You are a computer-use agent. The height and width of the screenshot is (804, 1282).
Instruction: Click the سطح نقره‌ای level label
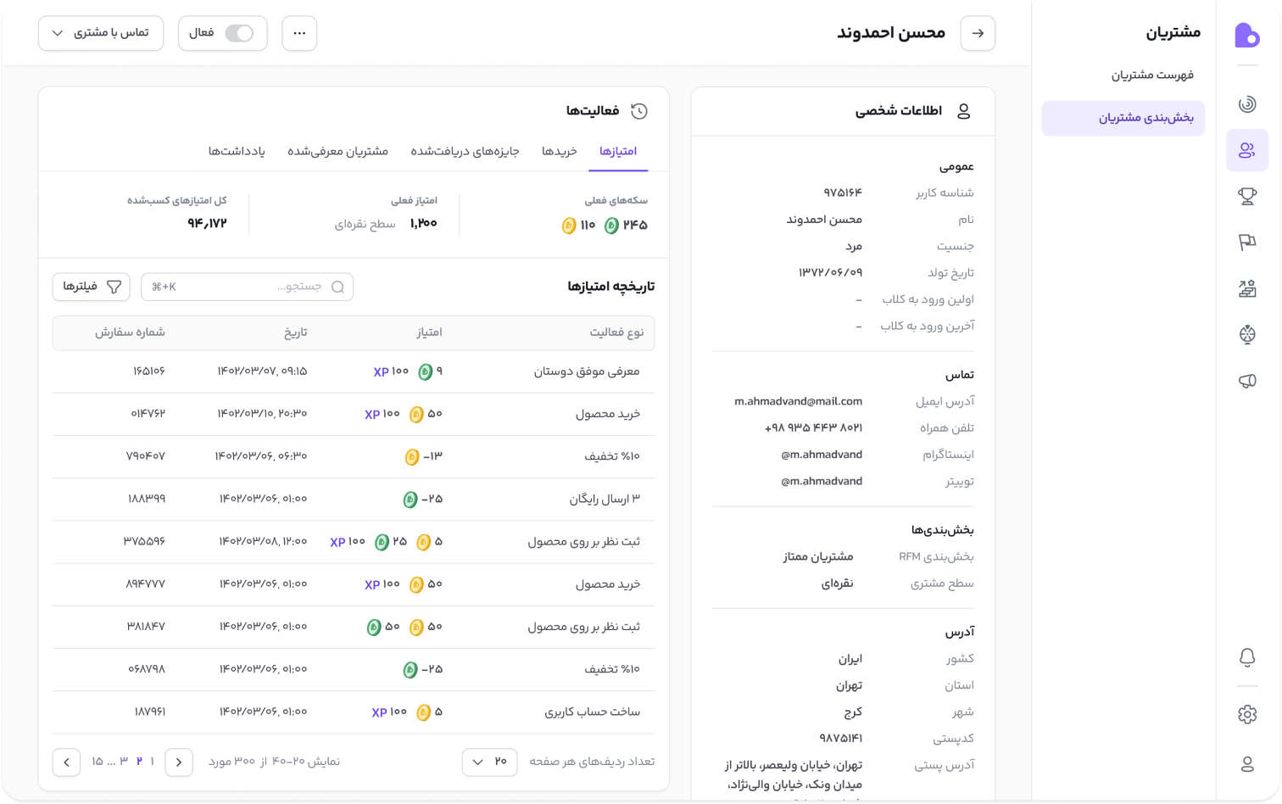pos(365,224)
